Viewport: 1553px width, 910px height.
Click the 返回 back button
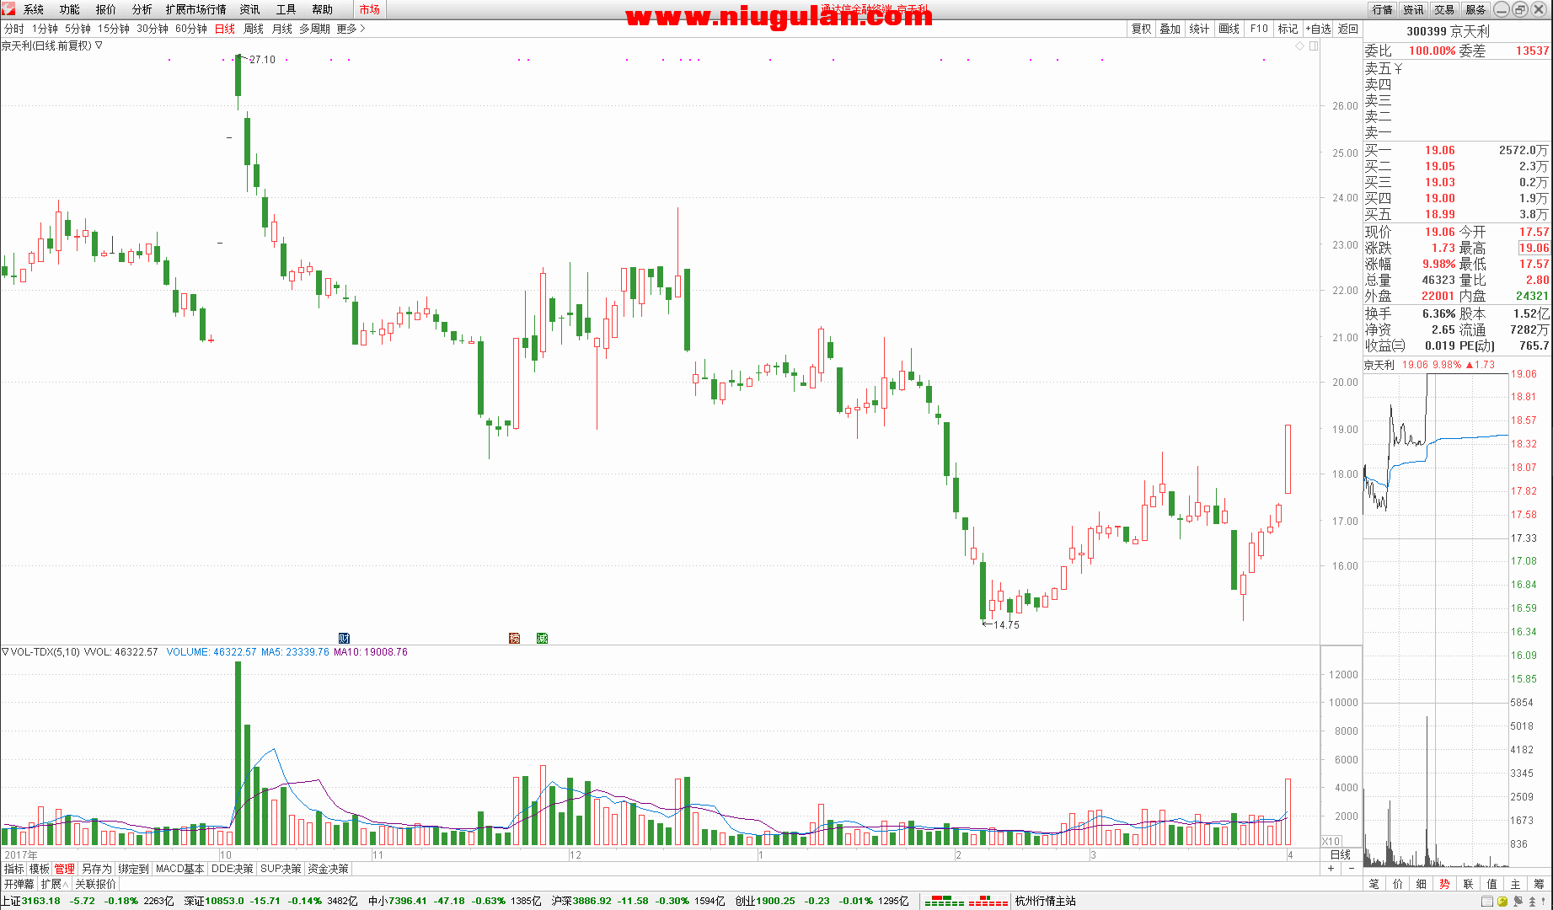click(x=1348, y=29)
